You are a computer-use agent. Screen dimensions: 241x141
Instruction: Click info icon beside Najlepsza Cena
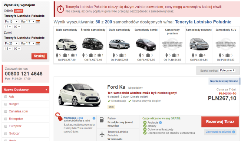click(94, 118)
